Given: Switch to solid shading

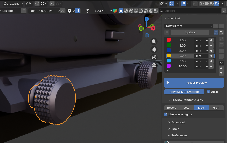Looking at the screenshot, I should (x=207, y=4).
